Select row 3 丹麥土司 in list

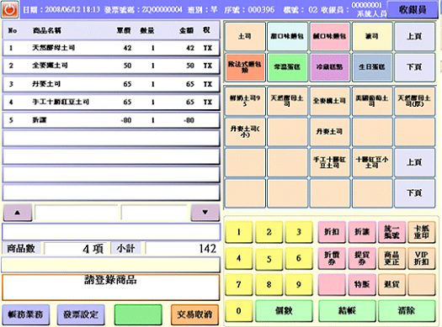click(111, 84)
